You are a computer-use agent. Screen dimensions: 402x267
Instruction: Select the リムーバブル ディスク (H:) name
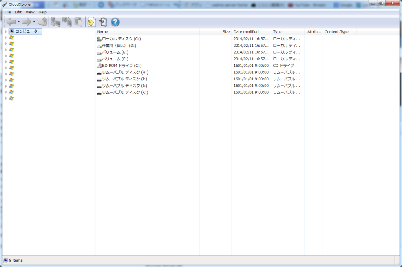tap(125, 72)
